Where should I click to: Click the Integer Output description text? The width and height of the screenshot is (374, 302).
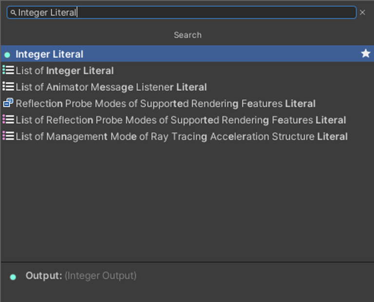[x=101, y=276]
